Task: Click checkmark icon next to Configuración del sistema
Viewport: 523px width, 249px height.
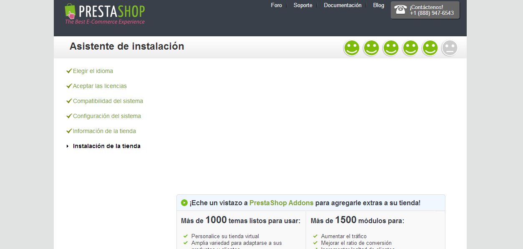Action: (x=69, y=116)
